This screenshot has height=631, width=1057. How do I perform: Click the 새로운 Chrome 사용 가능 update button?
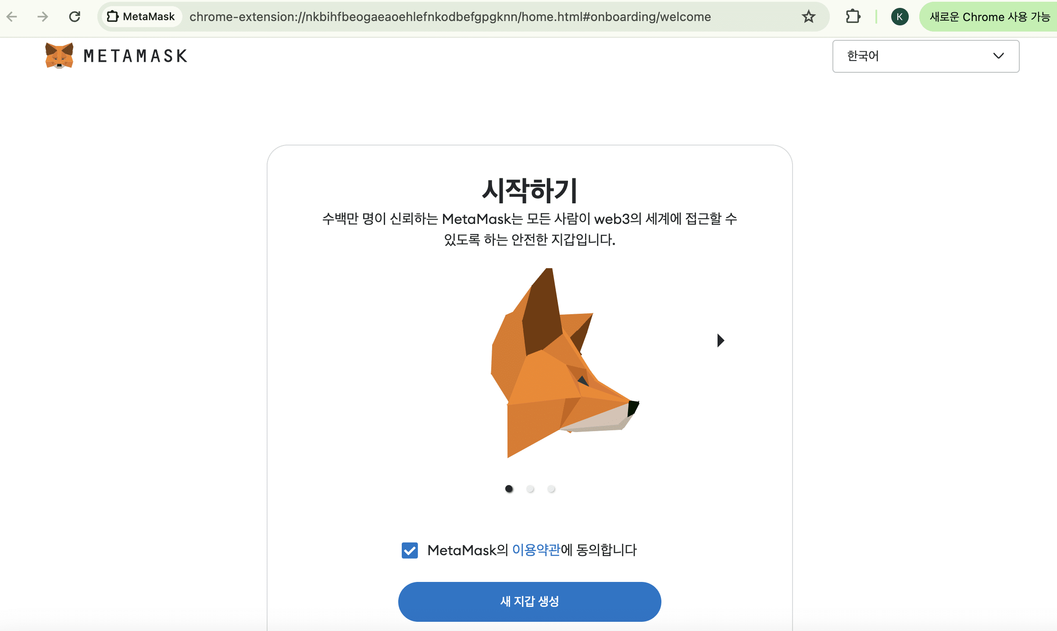989,17
